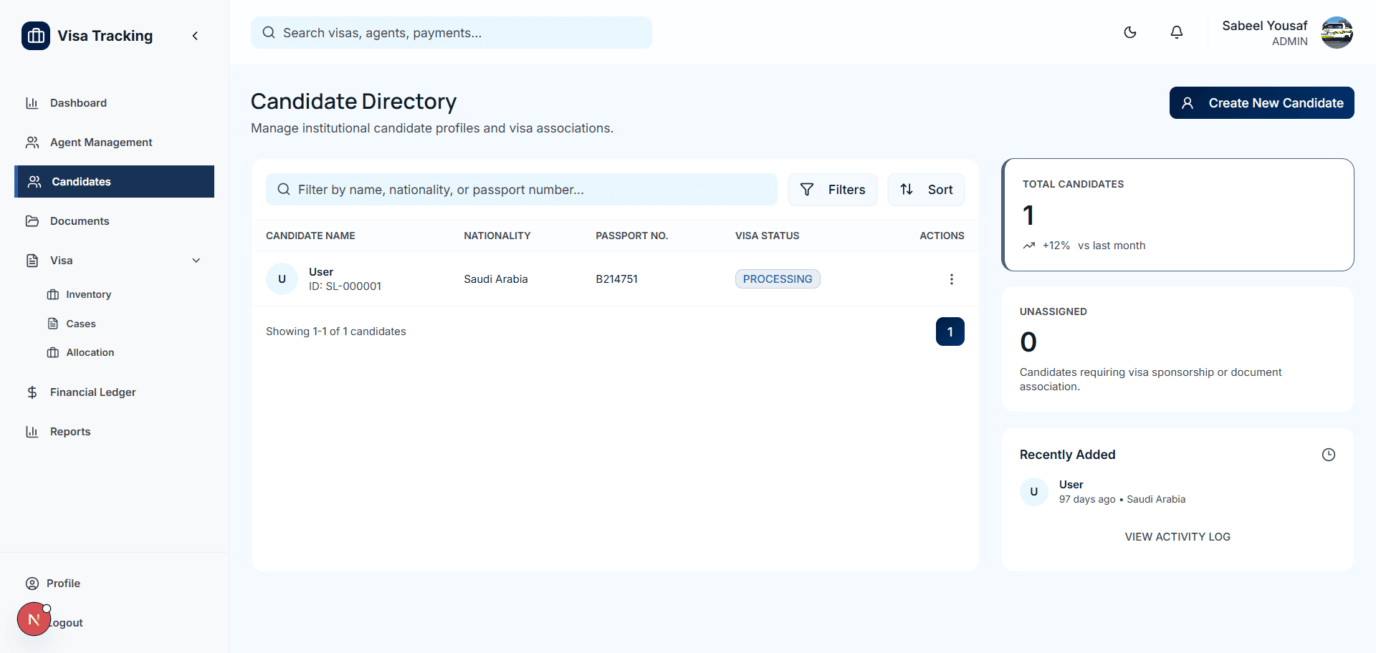1376x653 pixels.
Task: Click View Activity Log link
Action: click(x=1177, y=537)
